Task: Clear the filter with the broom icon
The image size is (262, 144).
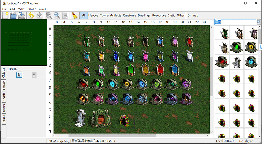Action: click(75, 15)
